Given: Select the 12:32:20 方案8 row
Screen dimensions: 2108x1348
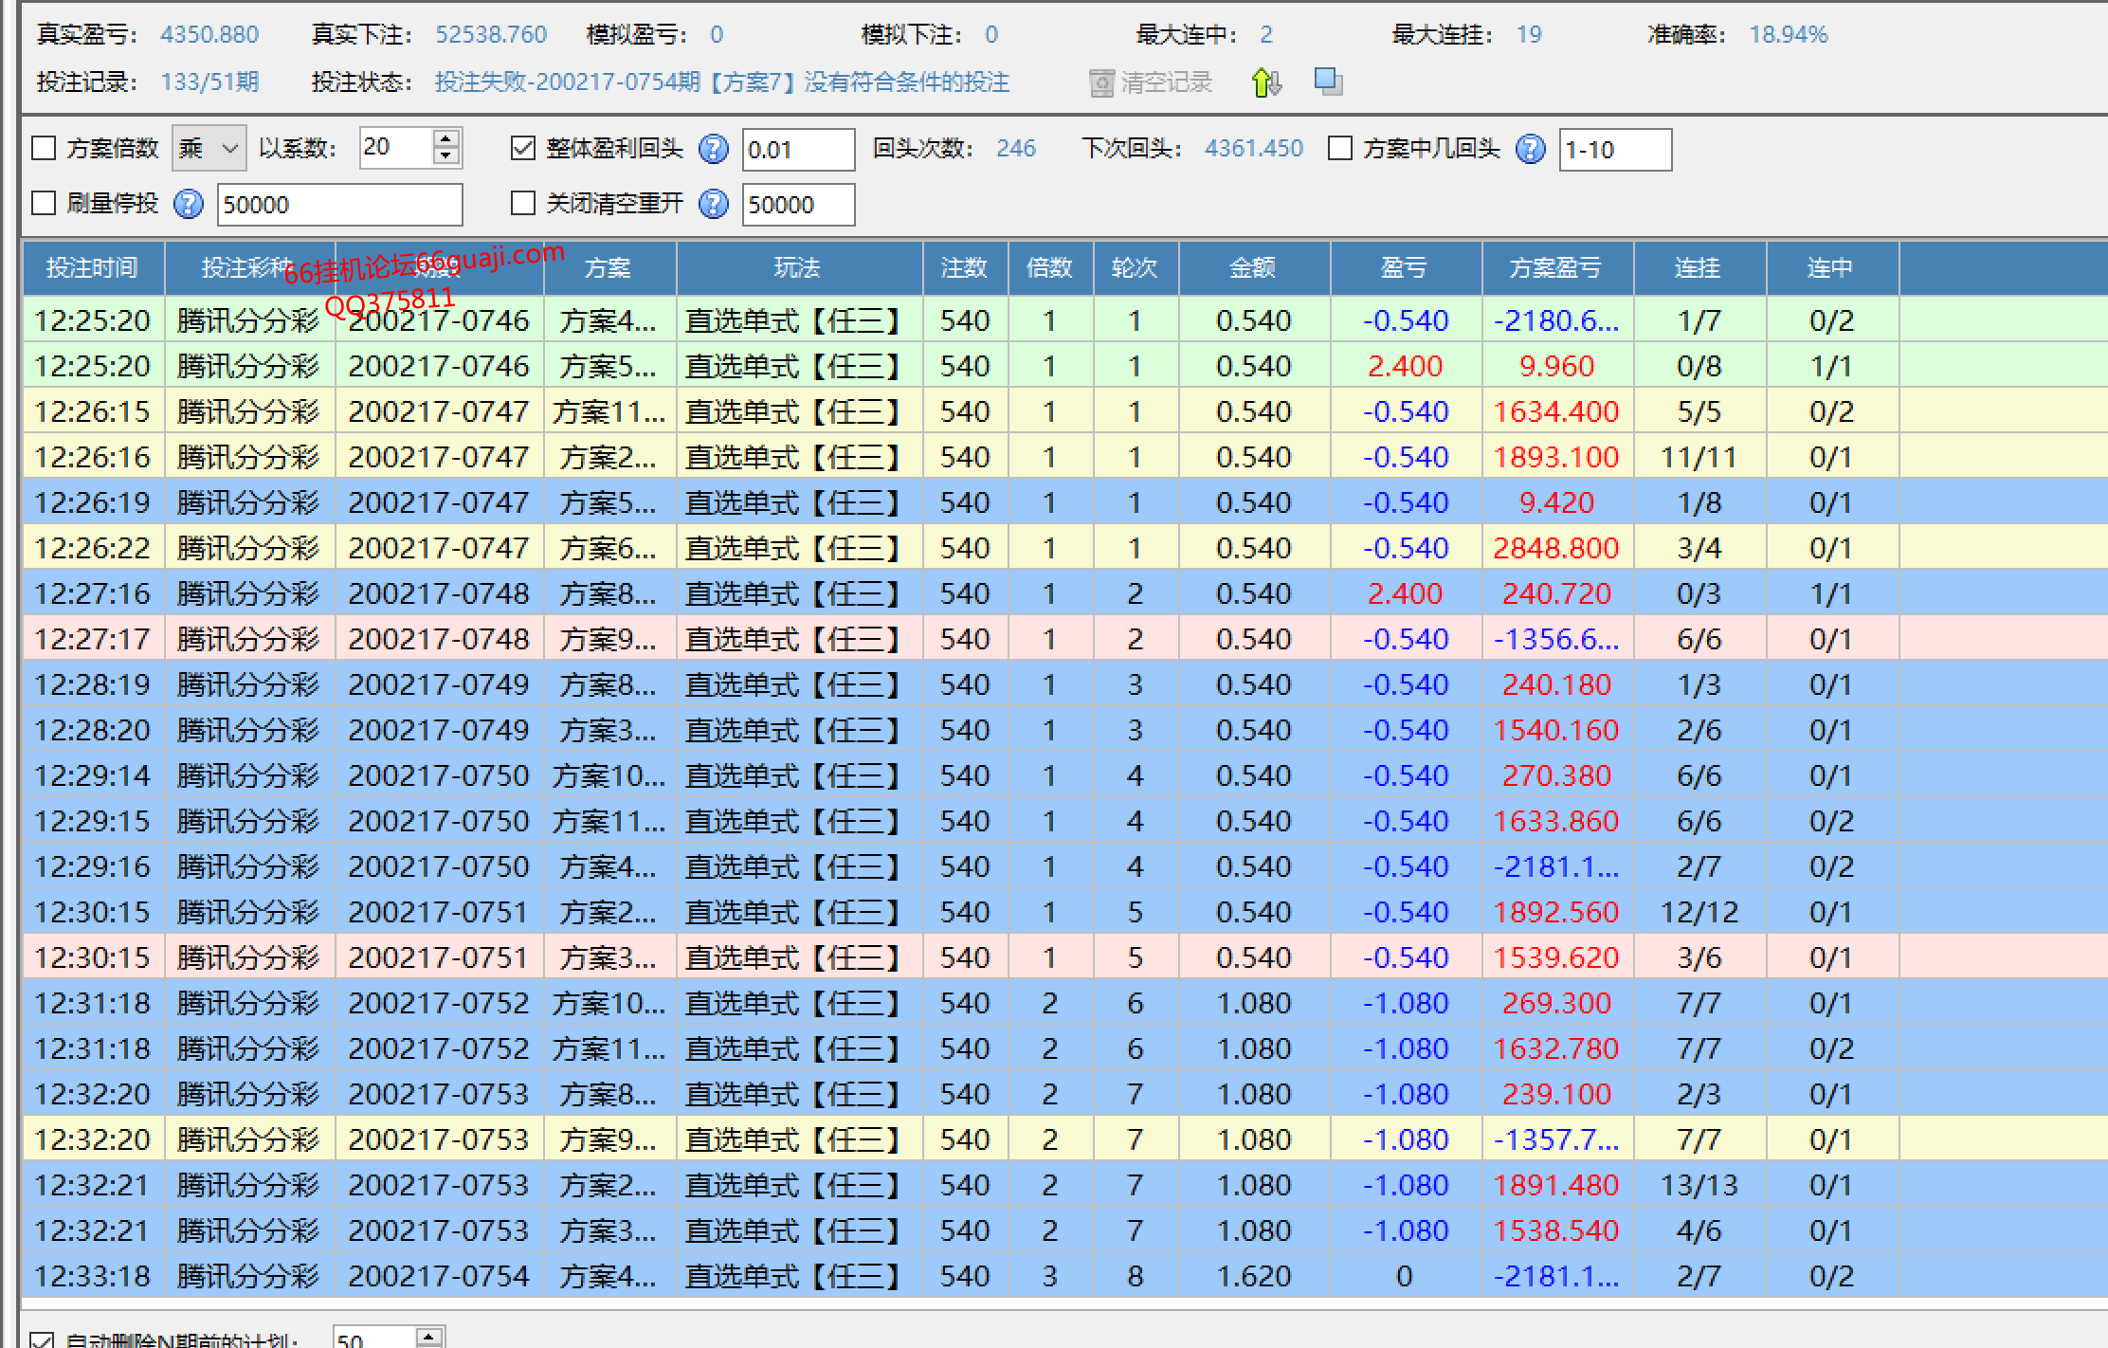Looking at the screenshot, I should point(1064,1094).
